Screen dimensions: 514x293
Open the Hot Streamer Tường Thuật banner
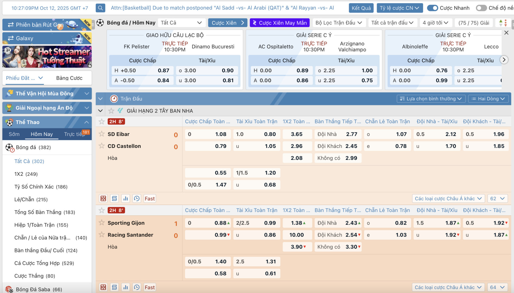click(x=47, y=57)
